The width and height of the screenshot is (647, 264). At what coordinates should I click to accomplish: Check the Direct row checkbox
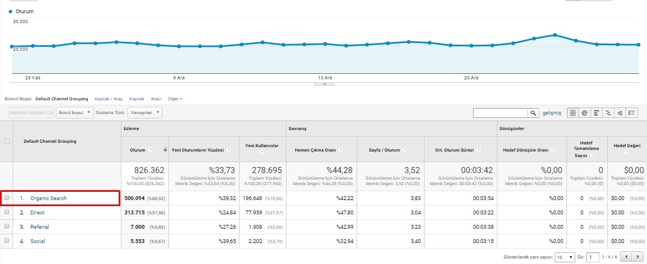pyautogui.click(x=7, y=213)
